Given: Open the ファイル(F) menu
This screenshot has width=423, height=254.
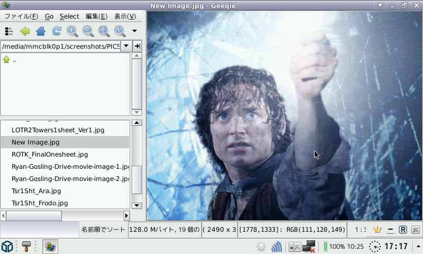Looking at the screenshot, I should 21,16.
